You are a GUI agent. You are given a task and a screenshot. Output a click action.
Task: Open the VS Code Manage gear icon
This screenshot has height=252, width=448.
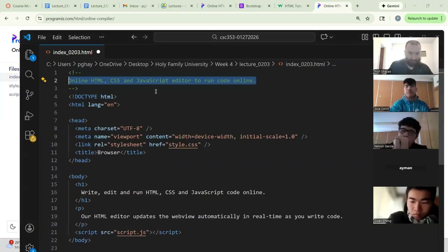tap(30, 248)
